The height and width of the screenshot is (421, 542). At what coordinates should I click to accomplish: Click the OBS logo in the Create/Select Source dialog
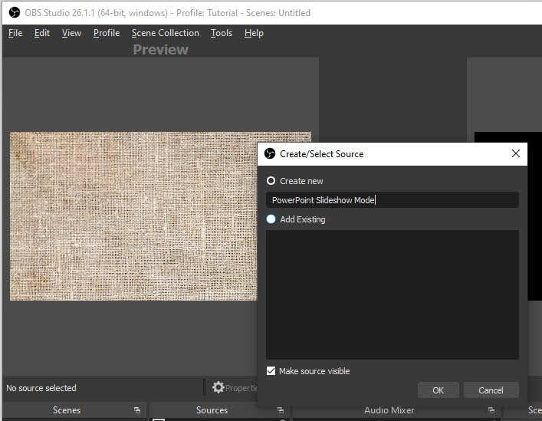point(270,153)
